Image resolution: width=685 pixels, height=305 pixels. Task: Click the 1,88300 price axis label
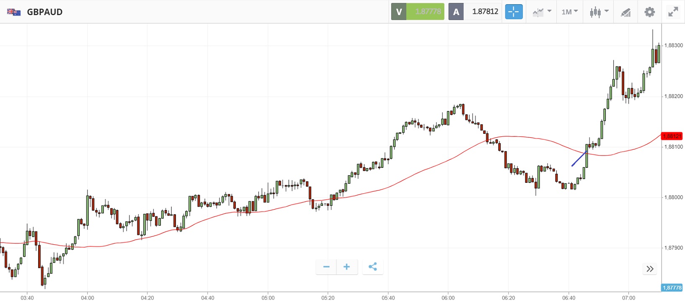674,46
